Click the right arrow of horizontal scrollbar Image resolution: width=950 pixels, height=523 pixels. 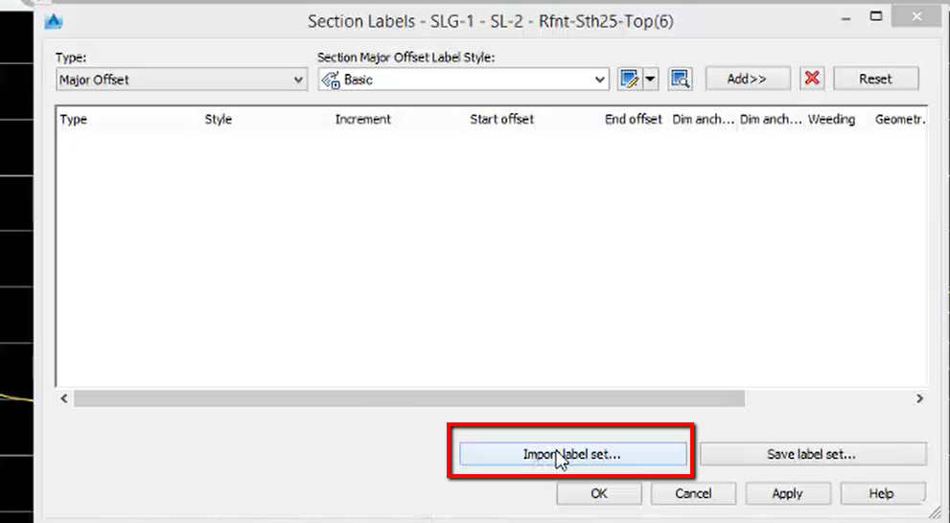coord(919,398)
